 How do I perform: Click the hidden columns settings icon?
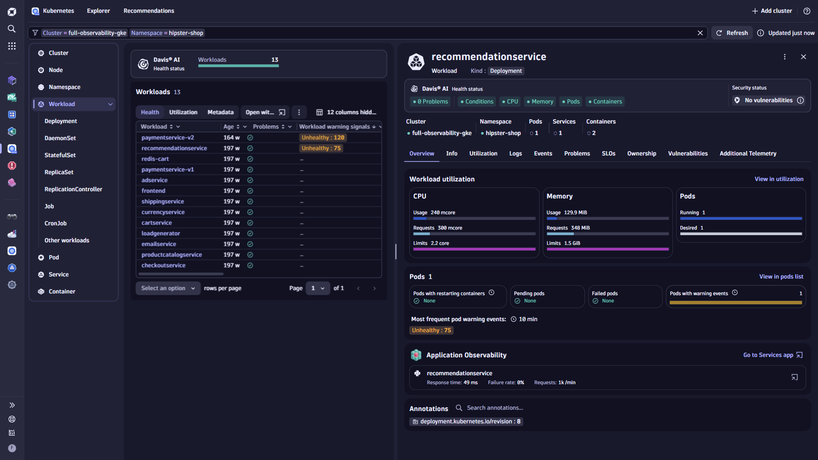click(x=319, y=112)
